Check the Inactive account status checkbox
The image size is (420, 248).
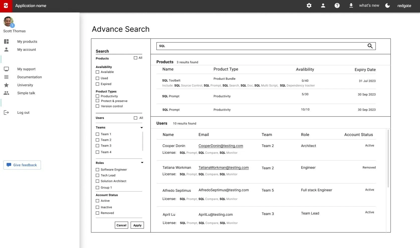97,207
